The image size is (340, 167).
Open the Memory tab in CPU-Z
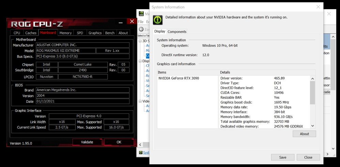click(x=65, y=33)
